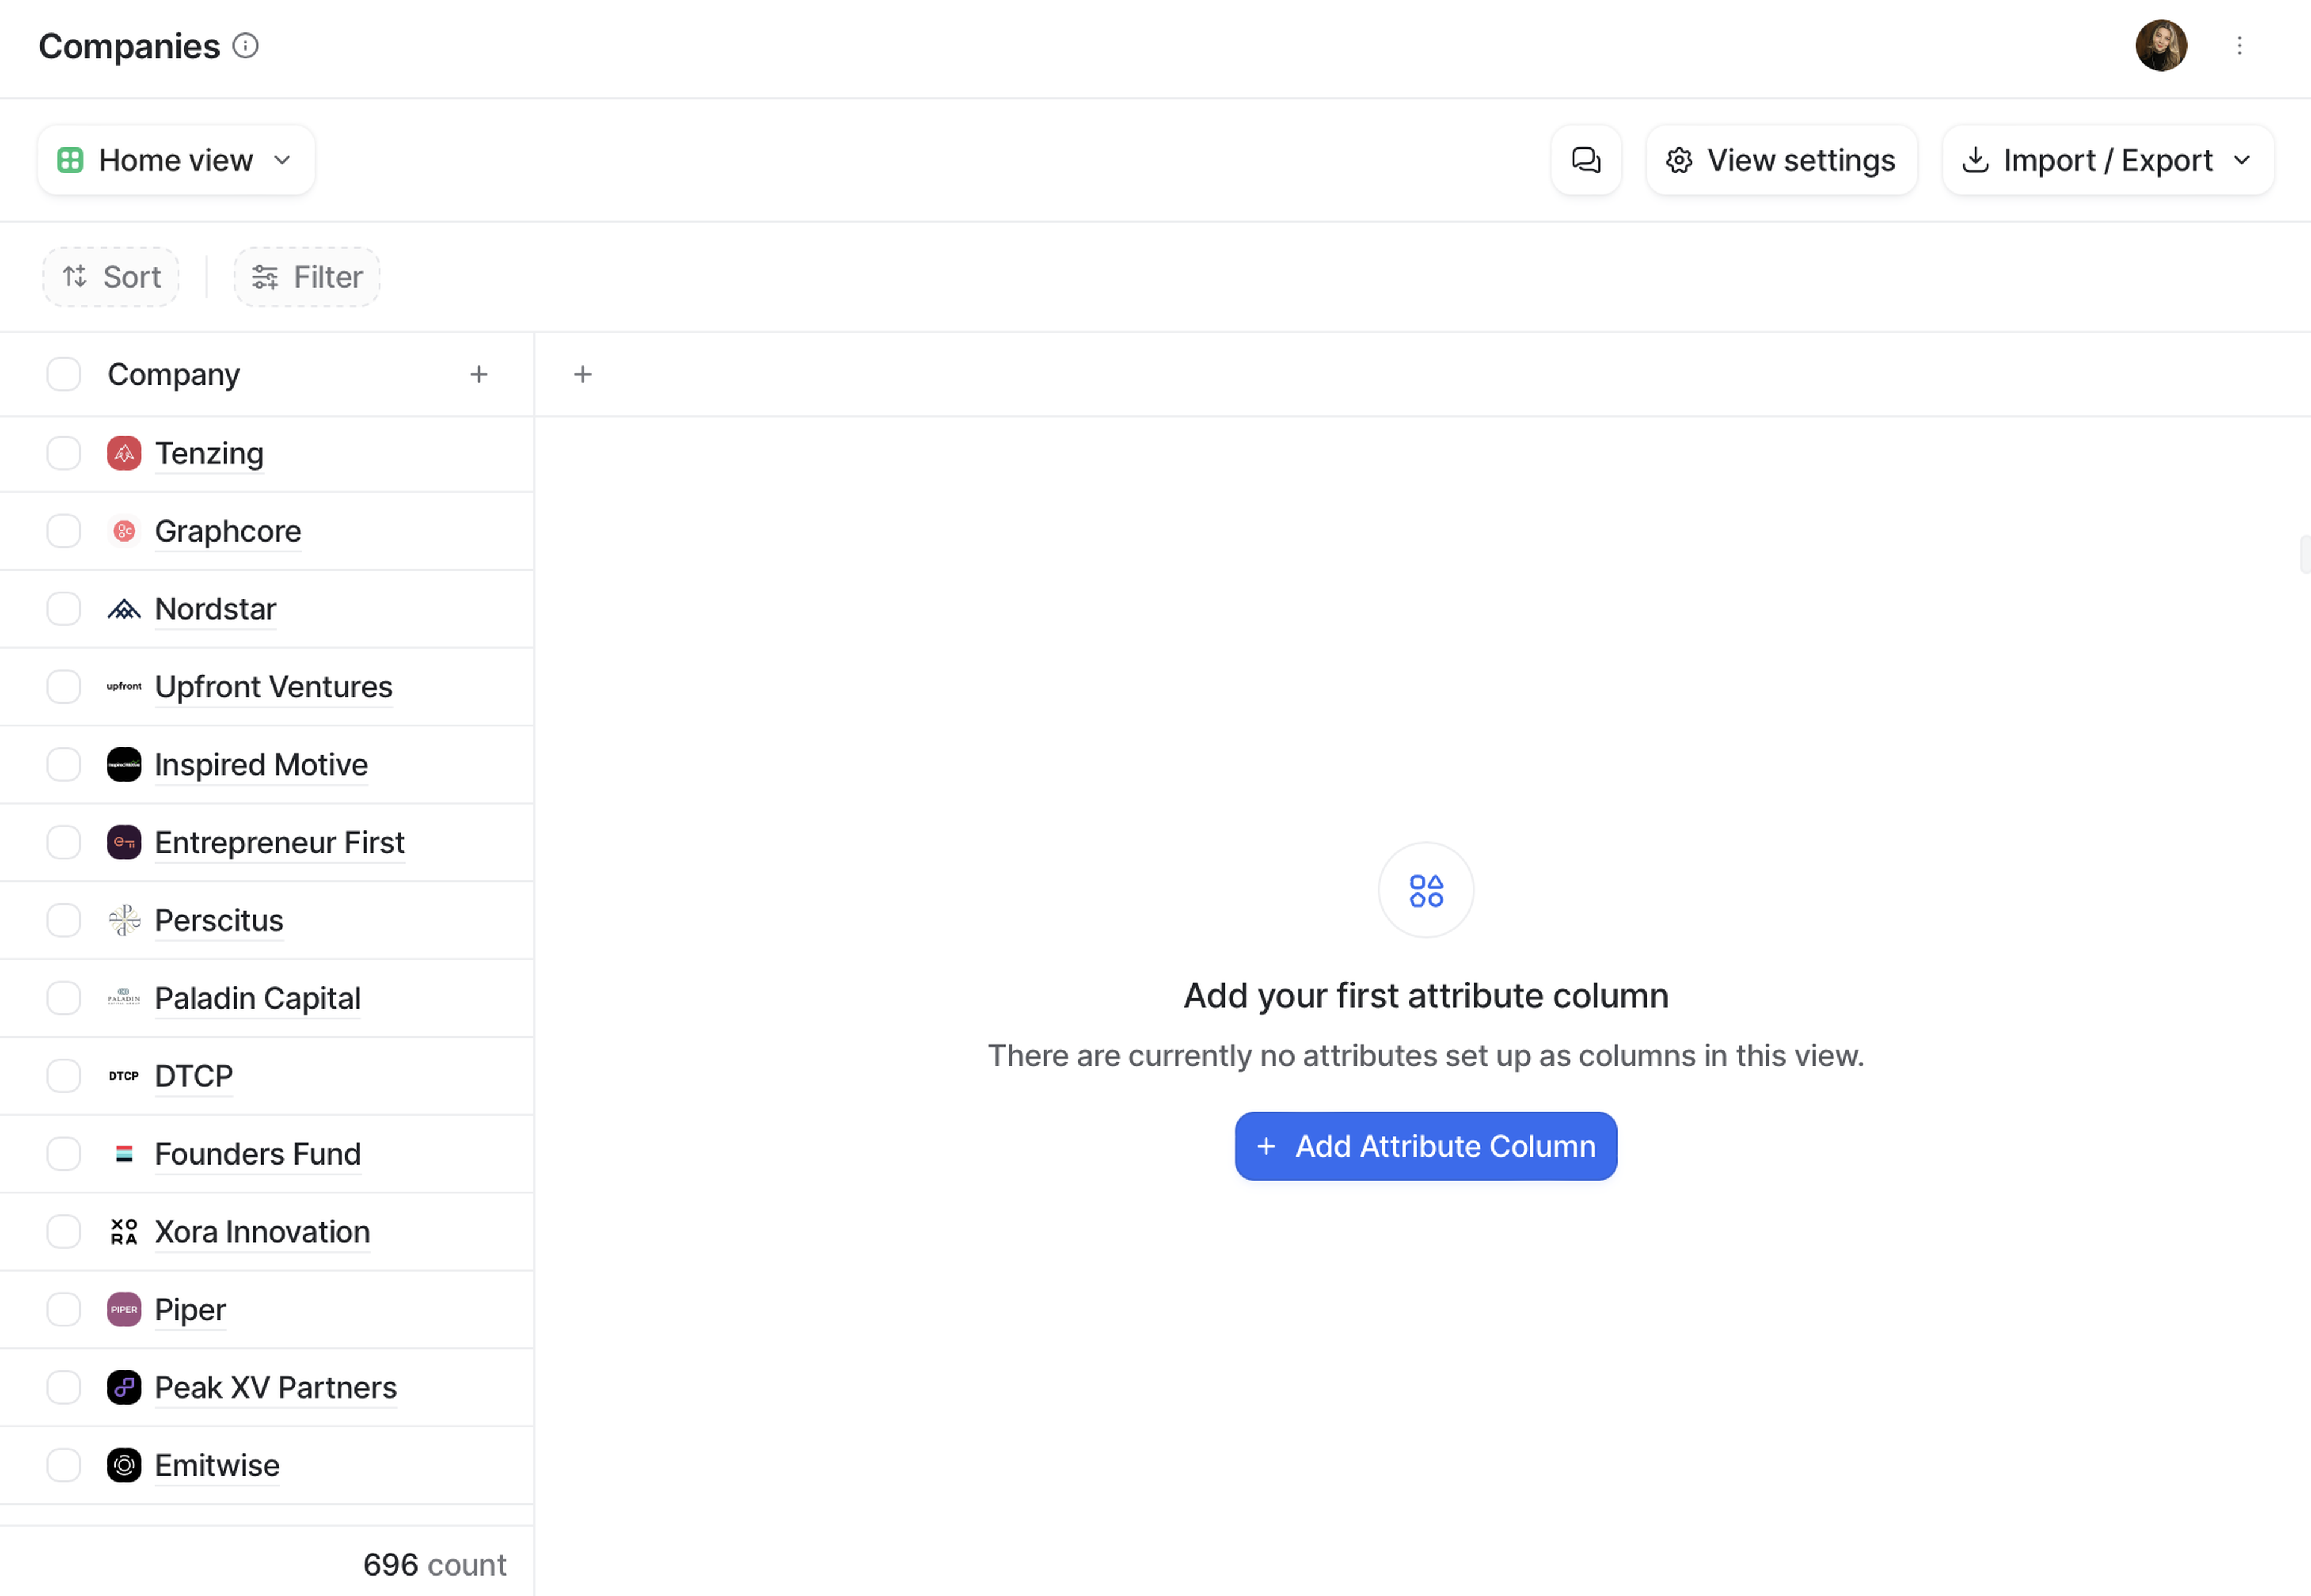Open the Upfront Ventures company link
2311x1596 pixels.
tap(273, 687)
